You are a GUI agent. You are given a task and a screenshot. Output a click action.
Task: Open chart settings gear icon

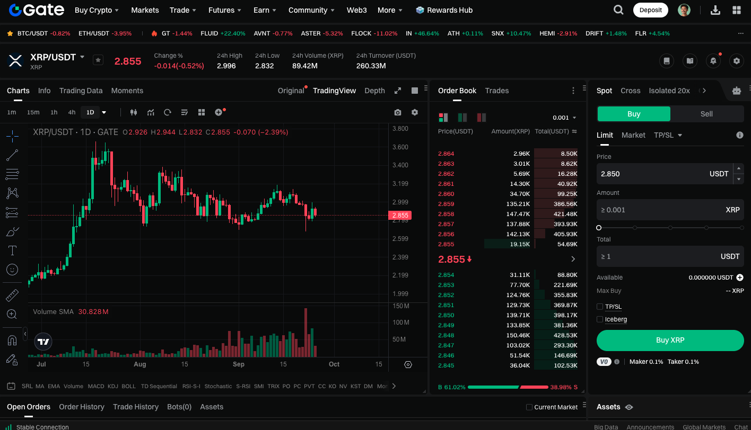(x=415, y=112)
